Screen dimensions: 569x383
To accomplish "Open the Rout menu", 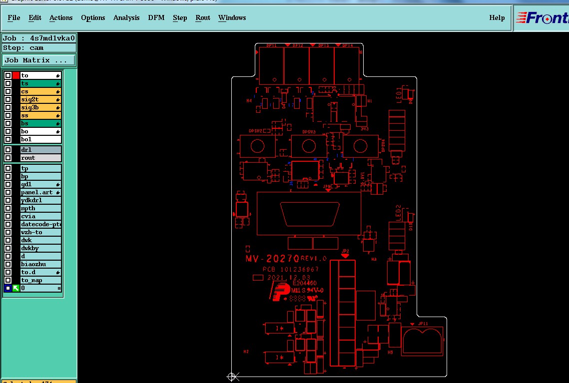I will tap(203, 18).
